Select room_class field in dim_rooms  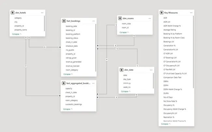coord(126,24)
